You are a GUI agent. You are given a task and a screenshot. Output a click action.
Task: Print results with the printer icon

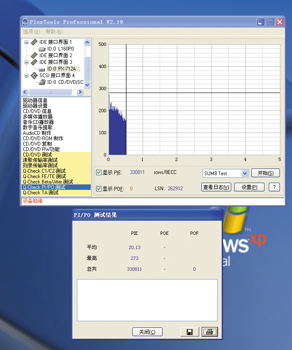210,332
